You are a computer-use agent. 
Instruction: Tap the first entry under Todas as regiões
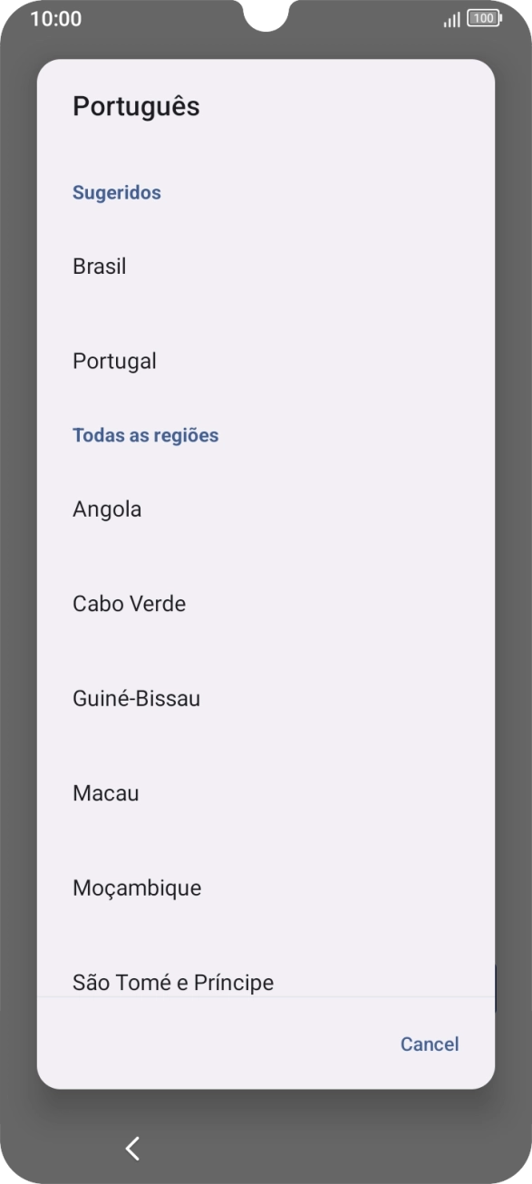(x=107, y=509)
